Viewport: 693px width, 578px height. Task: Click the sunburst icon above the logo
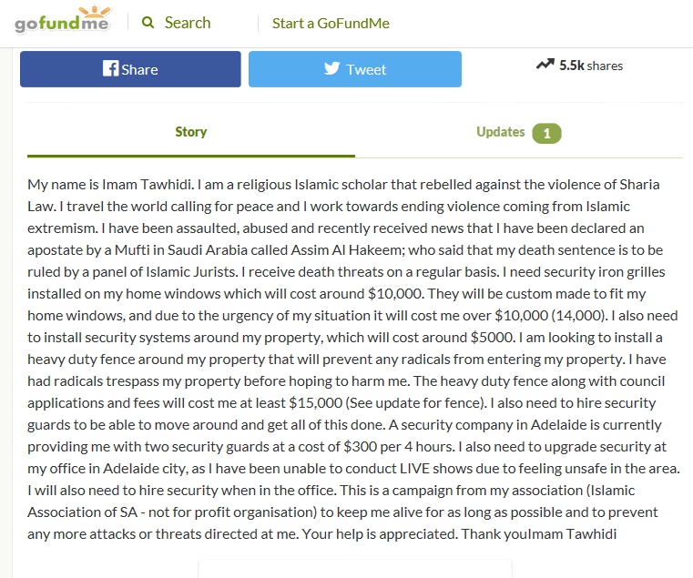[94, 12]
